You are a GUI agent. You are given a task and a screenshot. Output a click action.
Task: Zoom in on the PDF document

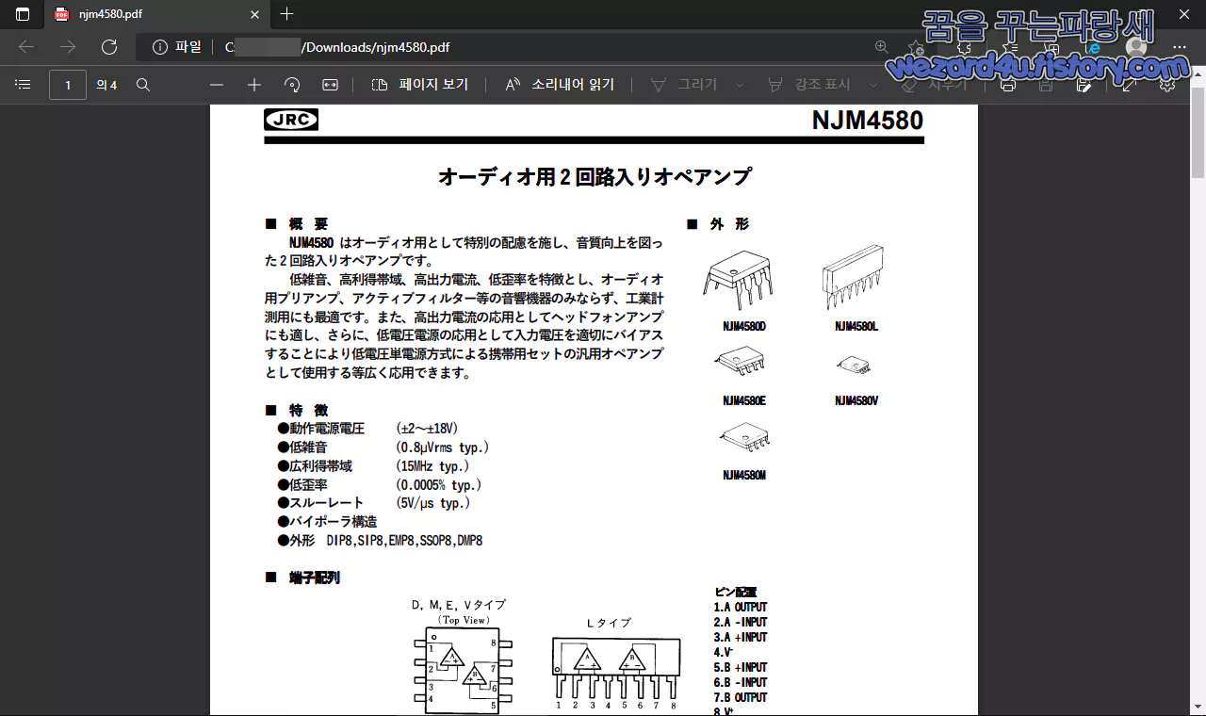pyautogui.click(x=253, y=84)
